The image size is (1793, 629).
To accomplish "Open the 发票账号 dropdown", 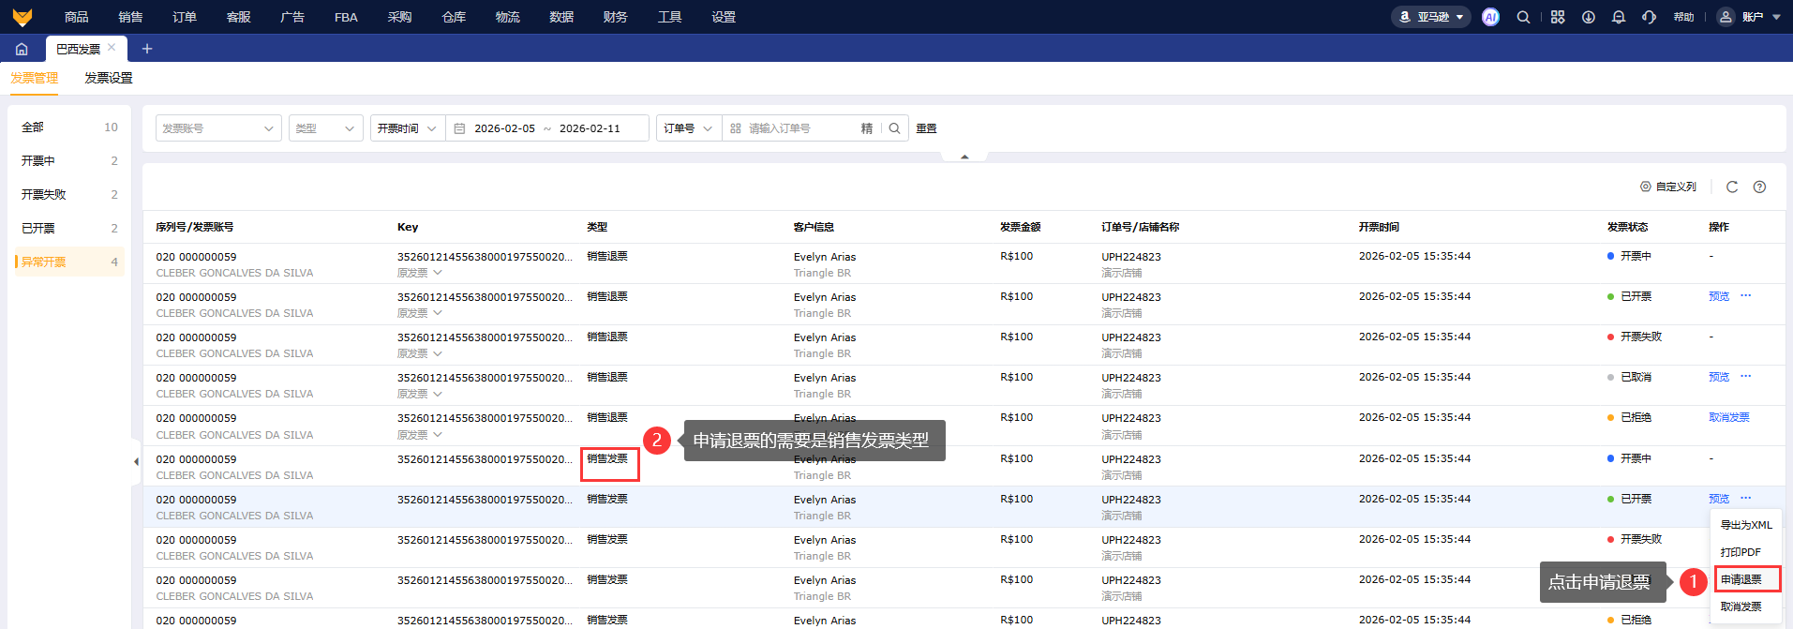I will [x=218, y=128].
